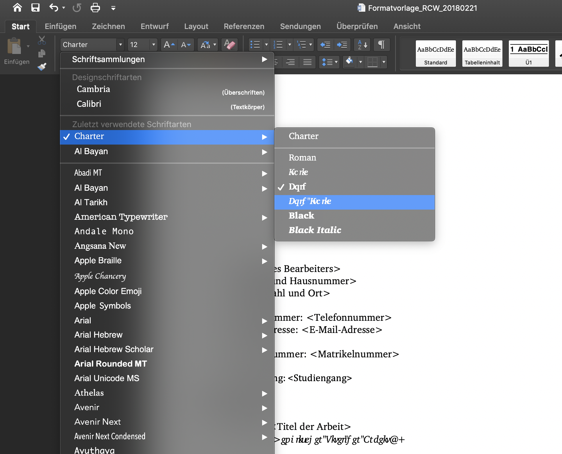Click the Print icon
Screen dimensions: 562x454
point(95,8)
